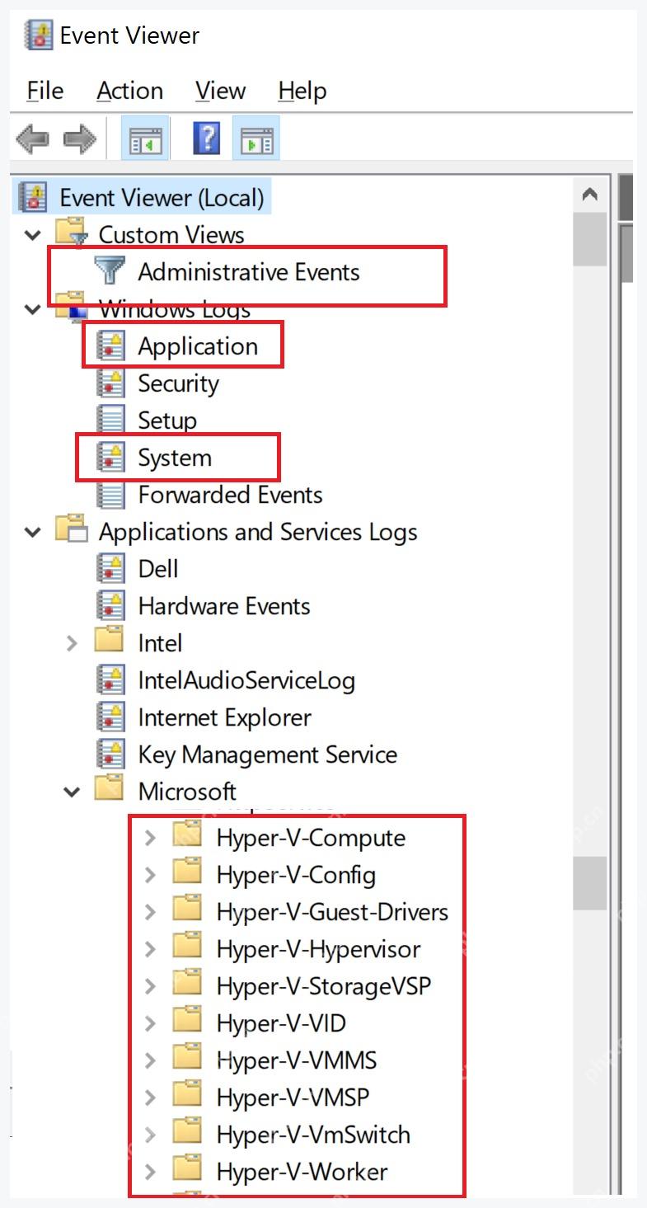
Task: Click the Event Viewer (Local) root icon
Action: click(33, 198)
